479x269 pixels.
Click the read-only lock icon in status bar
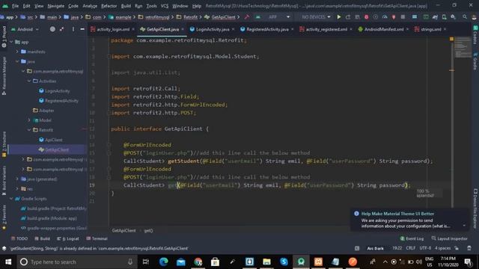[457, 248]
